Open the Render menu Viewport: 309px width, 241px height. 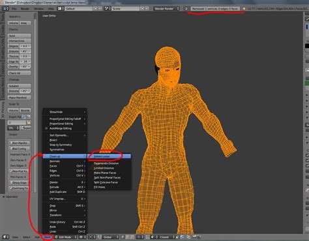tap(25, 8)
